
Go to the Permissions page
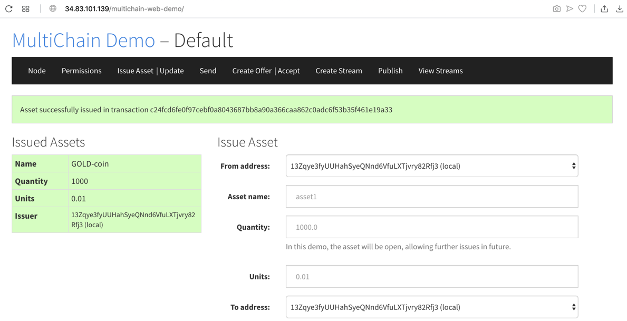point(81,71)
